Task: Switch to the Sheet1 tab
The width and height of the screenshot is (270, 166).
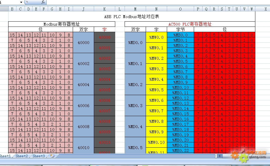Action: coord(5,156)
